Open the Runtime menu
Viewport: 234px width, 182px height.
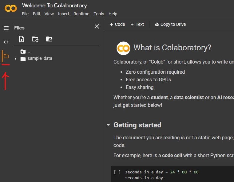pyautogui.click(x=81, y=14)
